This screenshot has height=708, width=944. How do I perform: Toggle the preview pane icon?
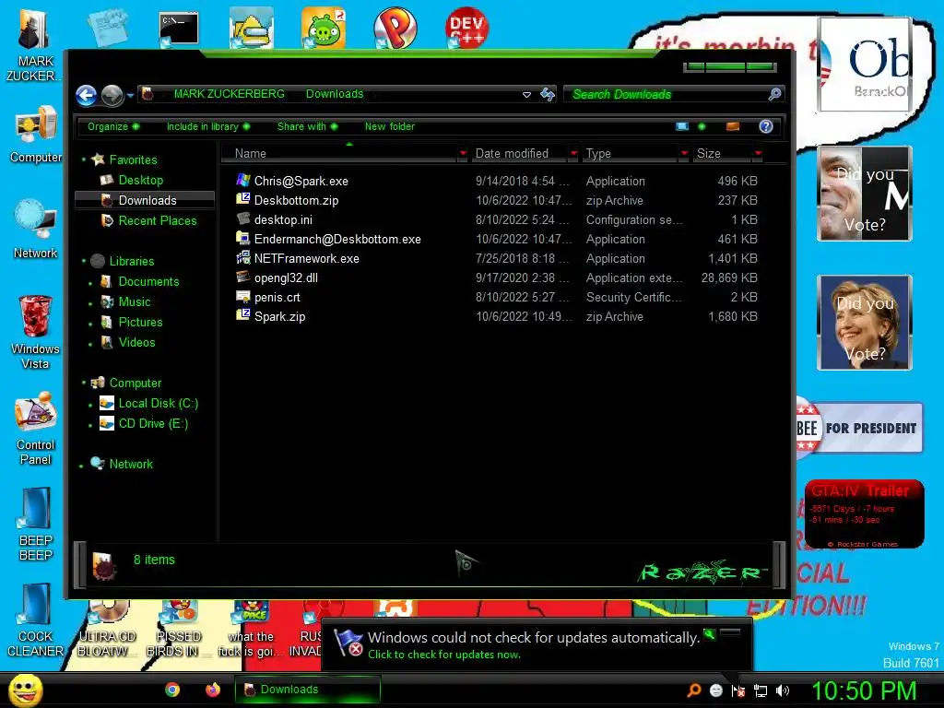tap(733, 126)
